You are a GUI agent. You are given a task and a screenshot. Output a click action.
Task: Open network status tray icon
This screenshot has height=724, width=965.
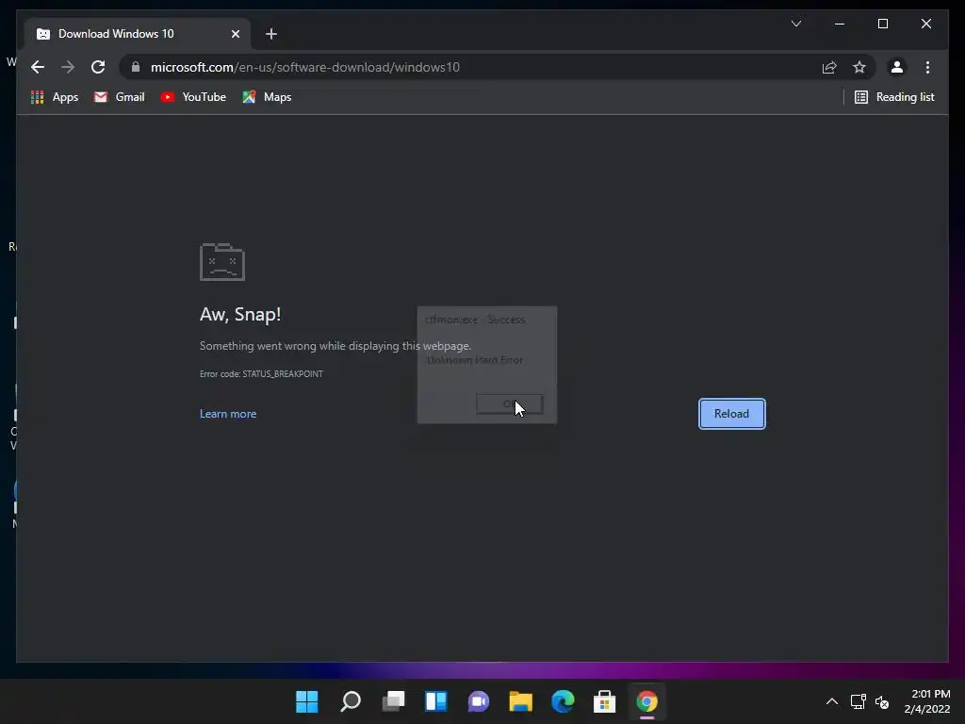[858, 701]
